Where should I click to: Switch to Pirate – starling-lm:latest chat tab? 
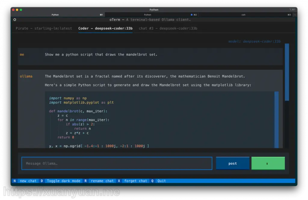[x=44, y=29]
